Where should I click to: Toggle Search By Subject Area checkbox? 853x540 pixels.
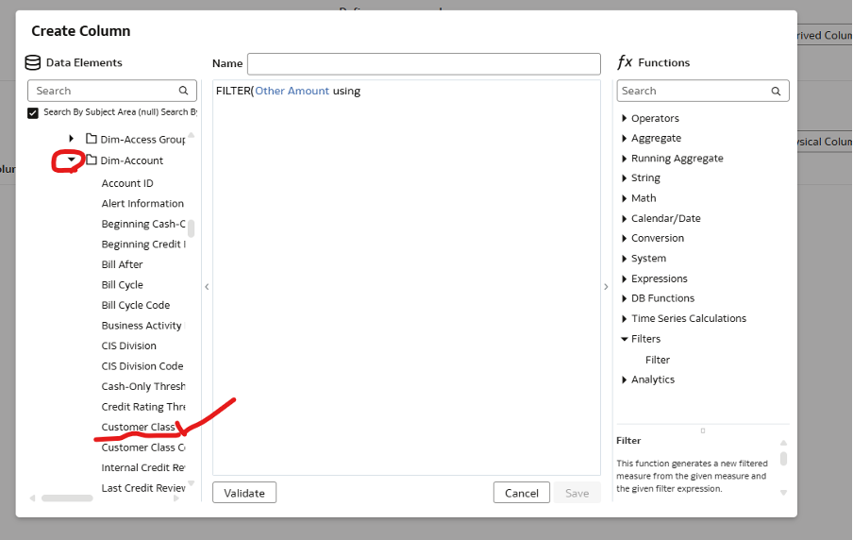tap(33, 112)
